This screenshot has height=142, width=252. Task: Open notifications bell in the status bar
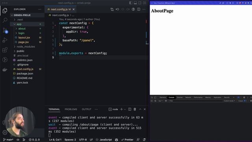click(x=144, y=140)
